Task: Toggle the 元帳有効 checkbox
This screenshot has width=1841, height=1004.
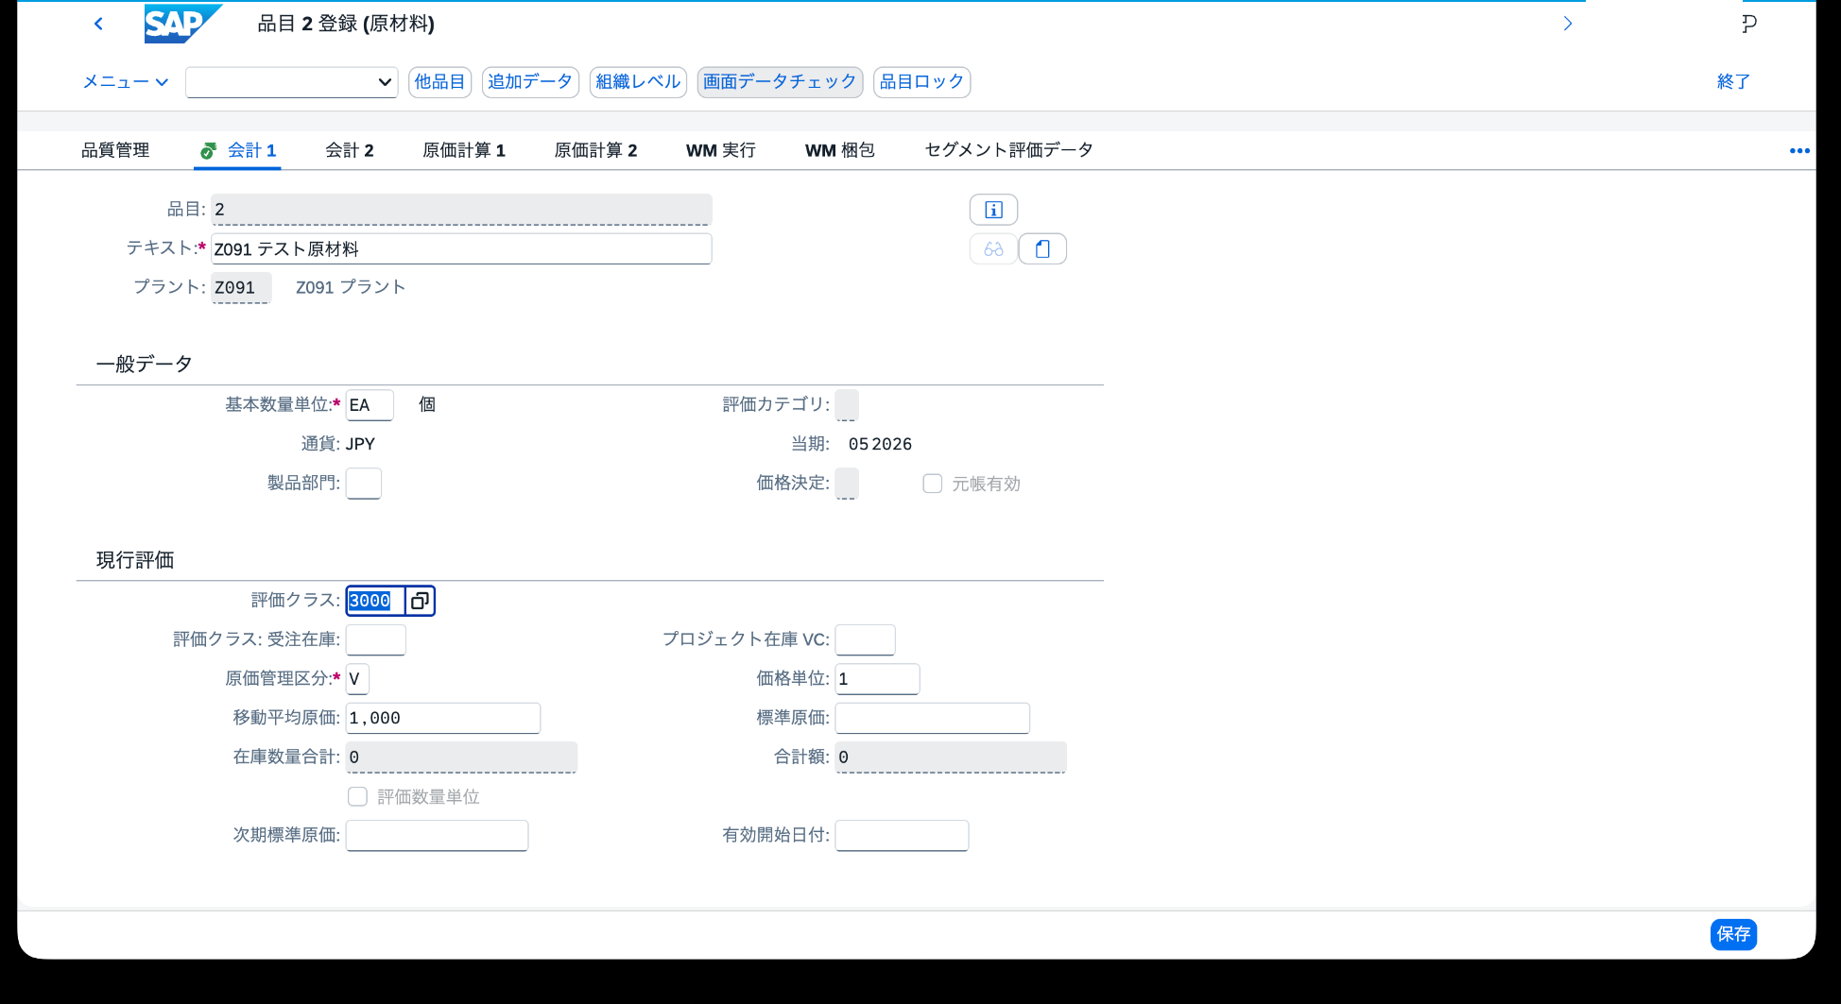Action: pos(933,484)
